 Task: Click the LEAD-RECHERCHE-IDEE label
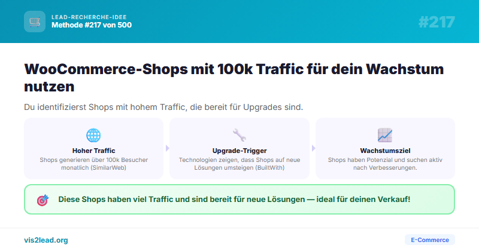tap(89, 17)
